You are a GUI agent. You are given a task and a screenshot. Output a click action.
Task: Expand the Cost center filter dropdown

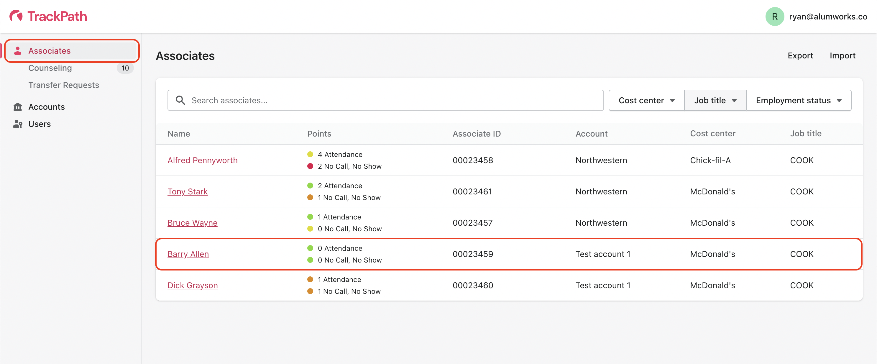[646, 101]
